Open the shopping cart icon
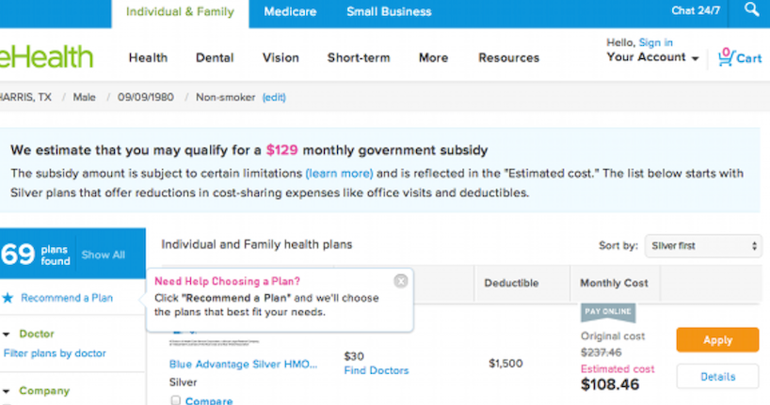The height and width of the screenshot is (405, 770). 725,56
